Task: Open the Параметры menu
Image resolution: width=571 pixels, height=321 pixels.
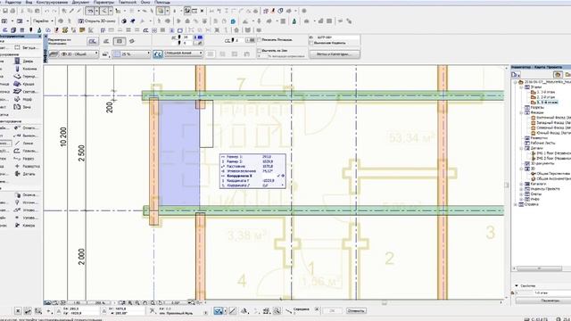Action: tap(103, 2)
